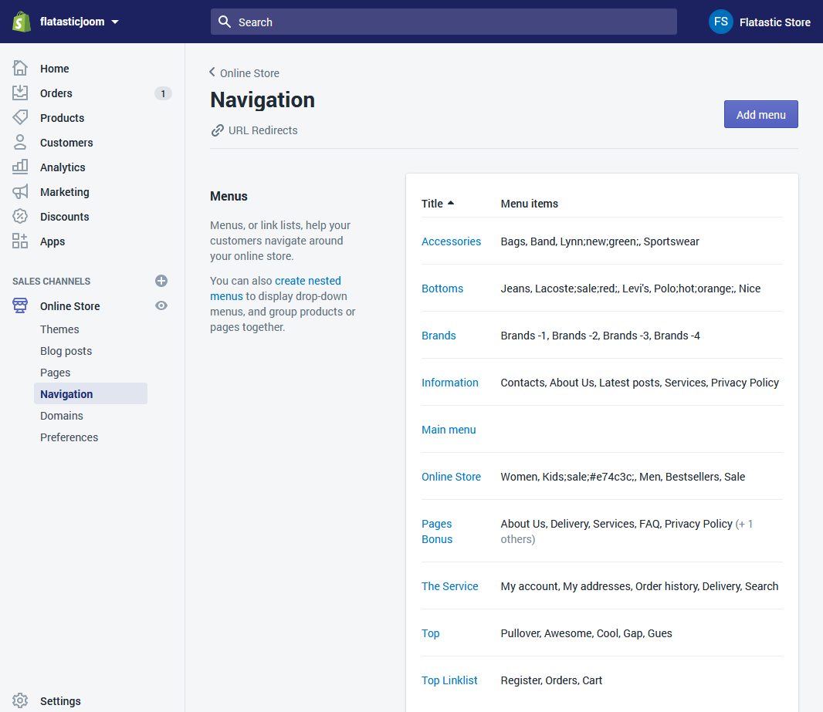Screen dimensions: 823x712
Task: Click the Analytics bar chart icon
Action: click(x=20, y=167)
